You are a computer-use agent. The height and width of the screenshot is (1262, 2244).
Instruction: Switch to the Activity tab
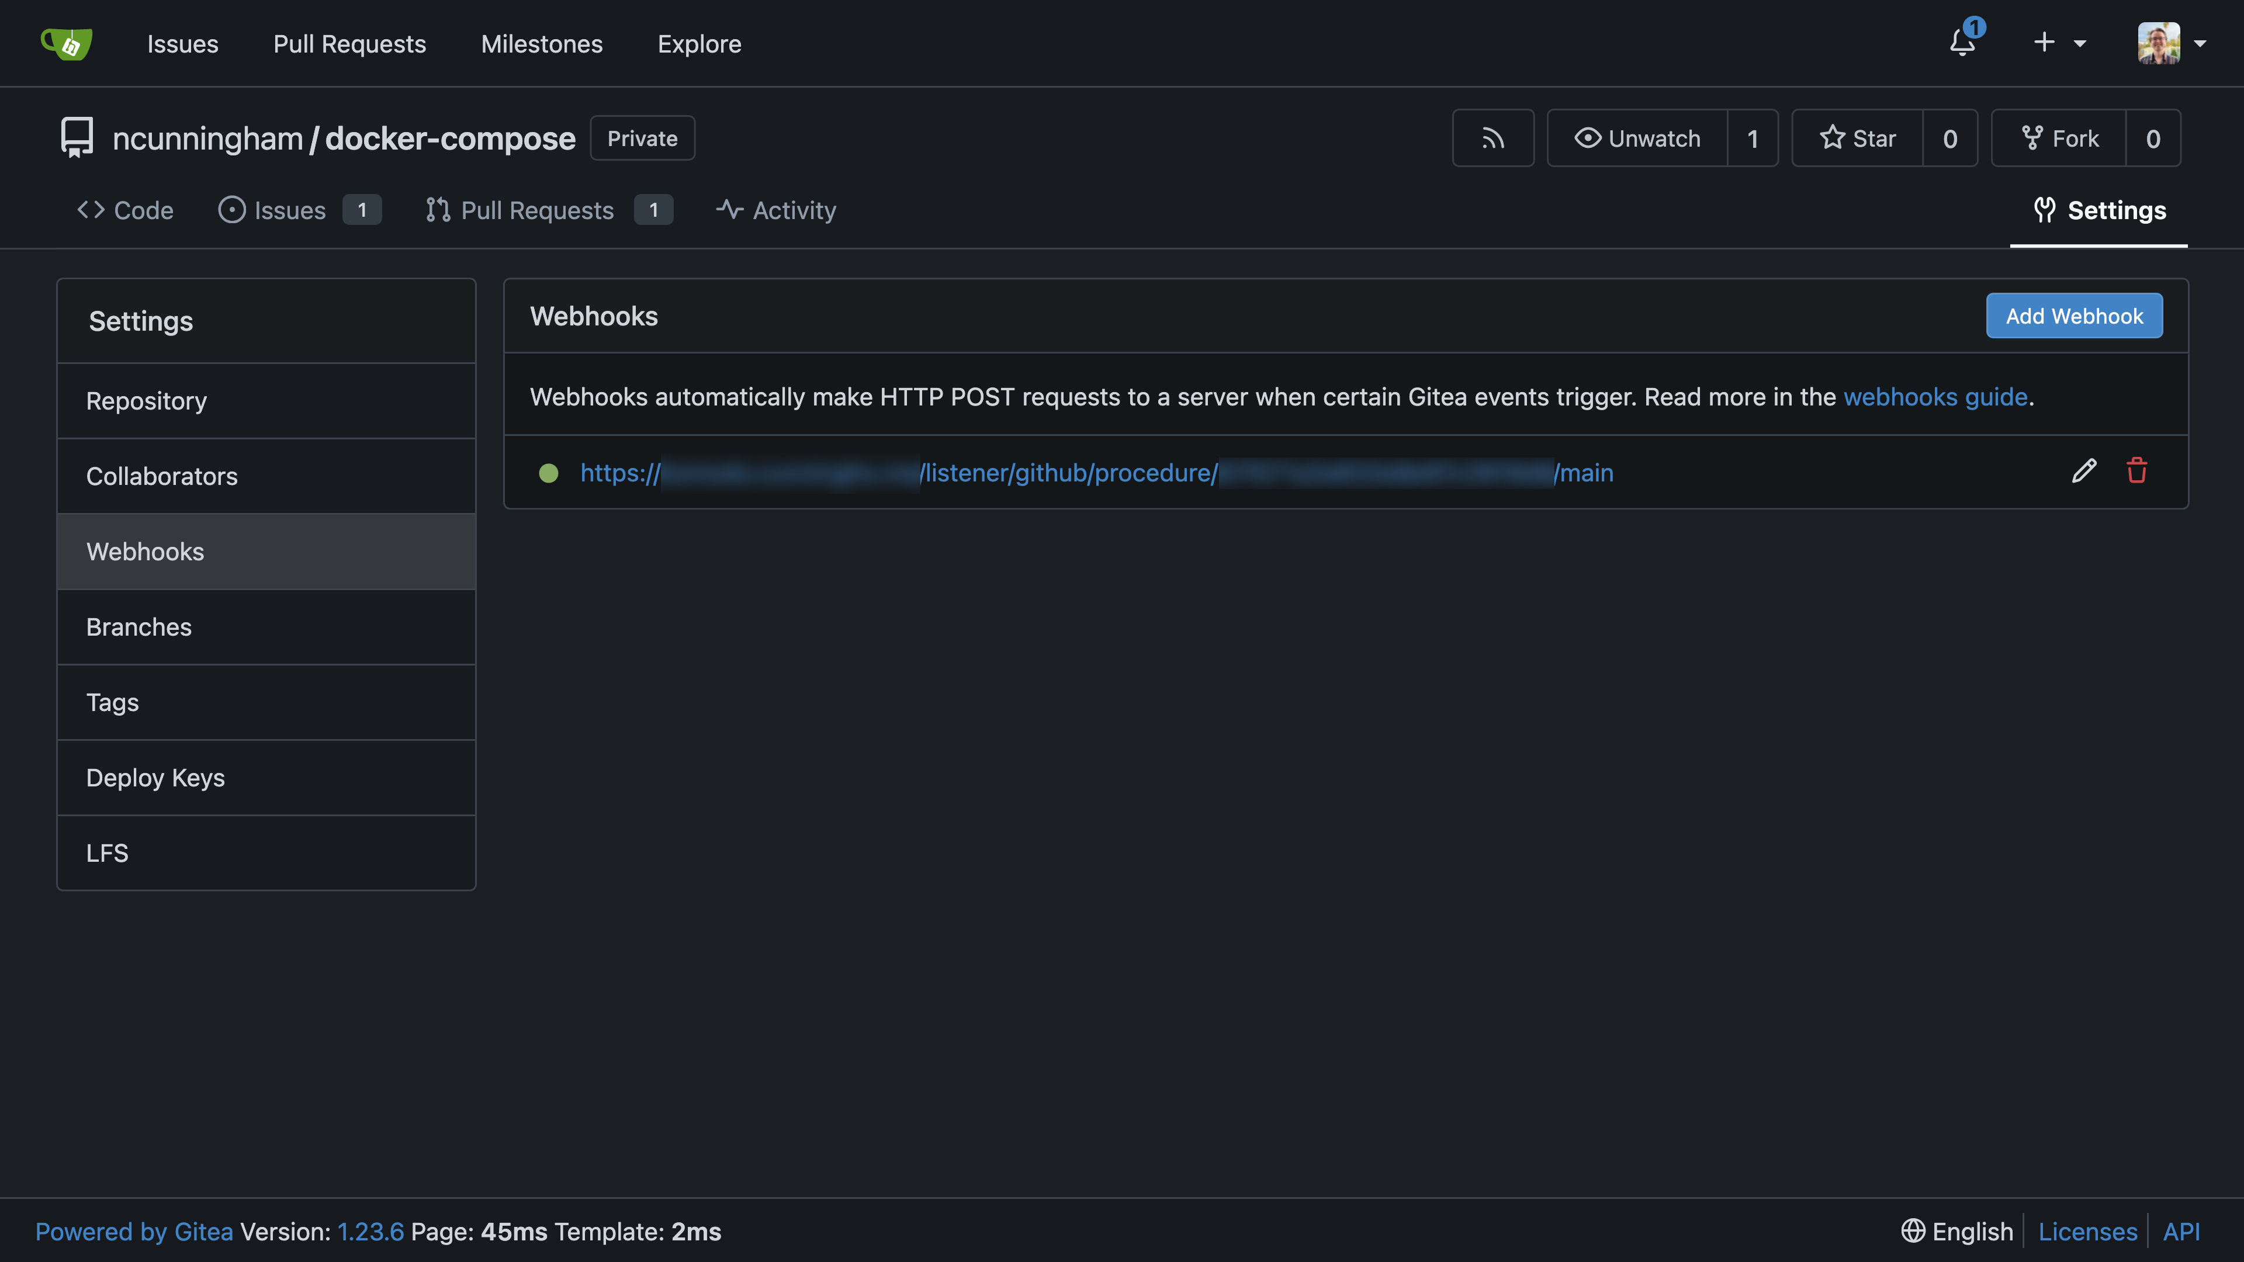pos(775,210)
